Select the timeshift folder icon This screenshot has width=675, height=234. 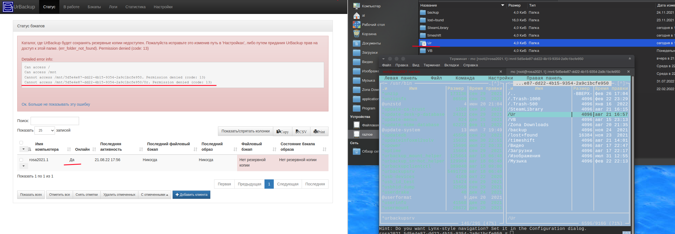423,35
